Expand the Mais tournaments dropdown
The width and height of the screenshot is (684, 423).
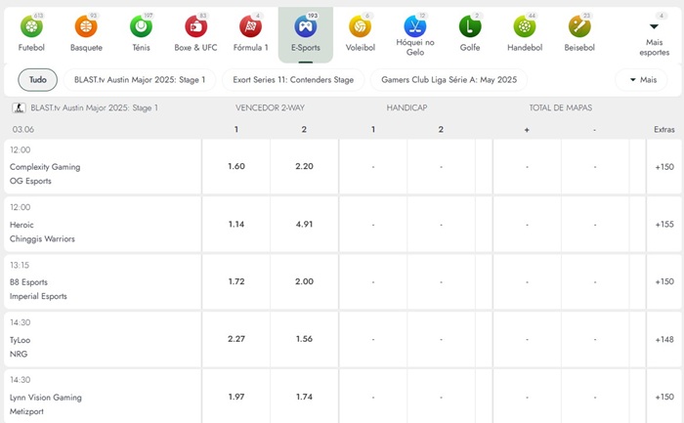[x=641, y=80]
